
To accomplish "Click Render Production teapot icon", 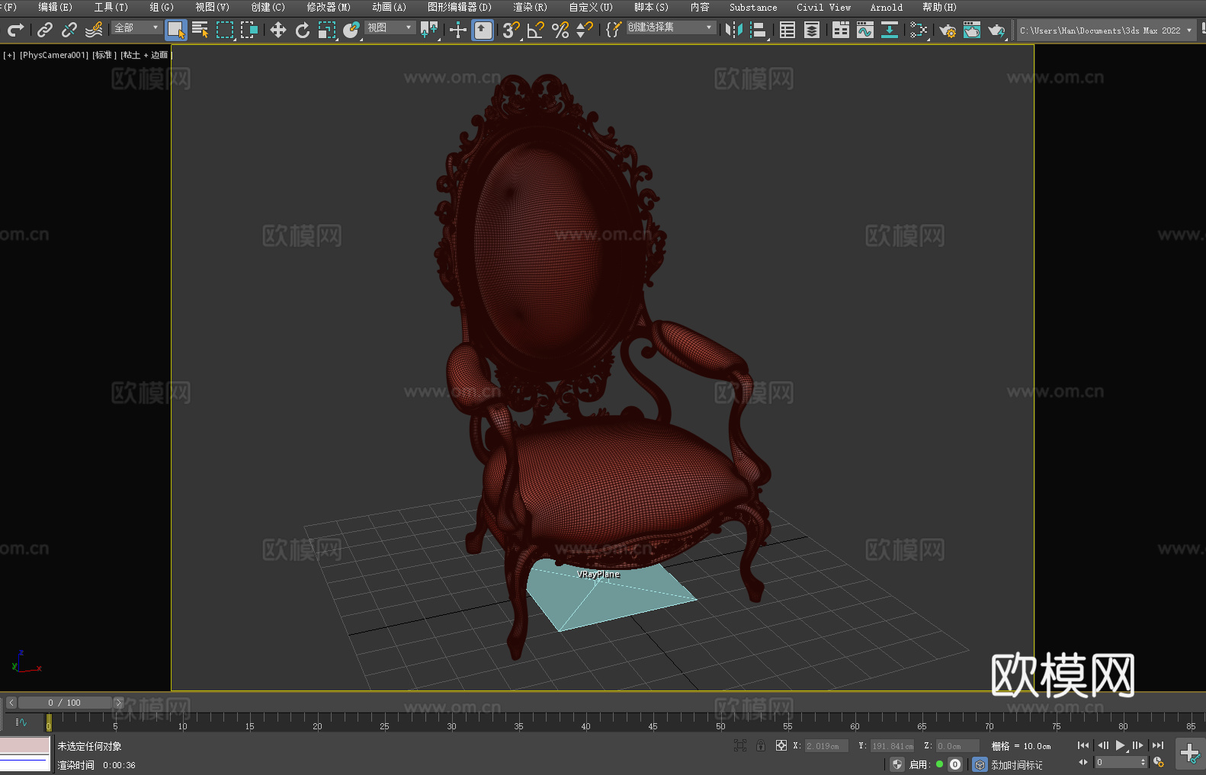I will click(x=996, y=30).
